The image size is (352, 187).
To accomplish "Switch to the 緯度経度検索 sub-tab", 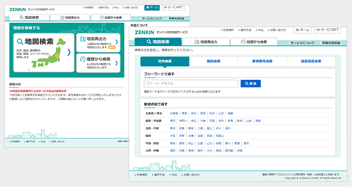I will (311, 61).
